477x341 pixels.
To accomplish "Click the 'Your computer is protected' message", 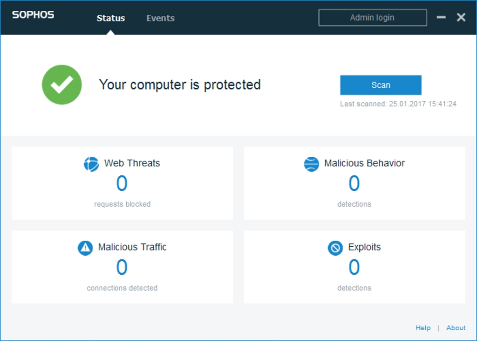I will [x=180, y=85].
